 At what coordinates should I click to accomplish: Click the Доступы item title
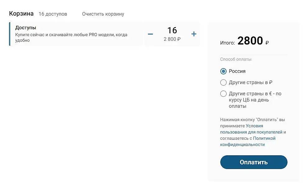point(25,28)
